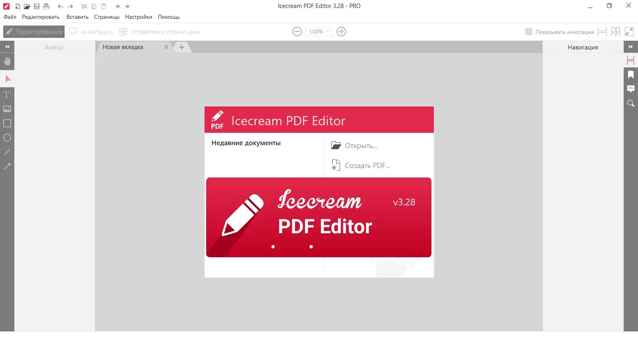Open the bookmarks navigation panel
Viewport: 638px width, 343px height.
click(x=631, y=75)
